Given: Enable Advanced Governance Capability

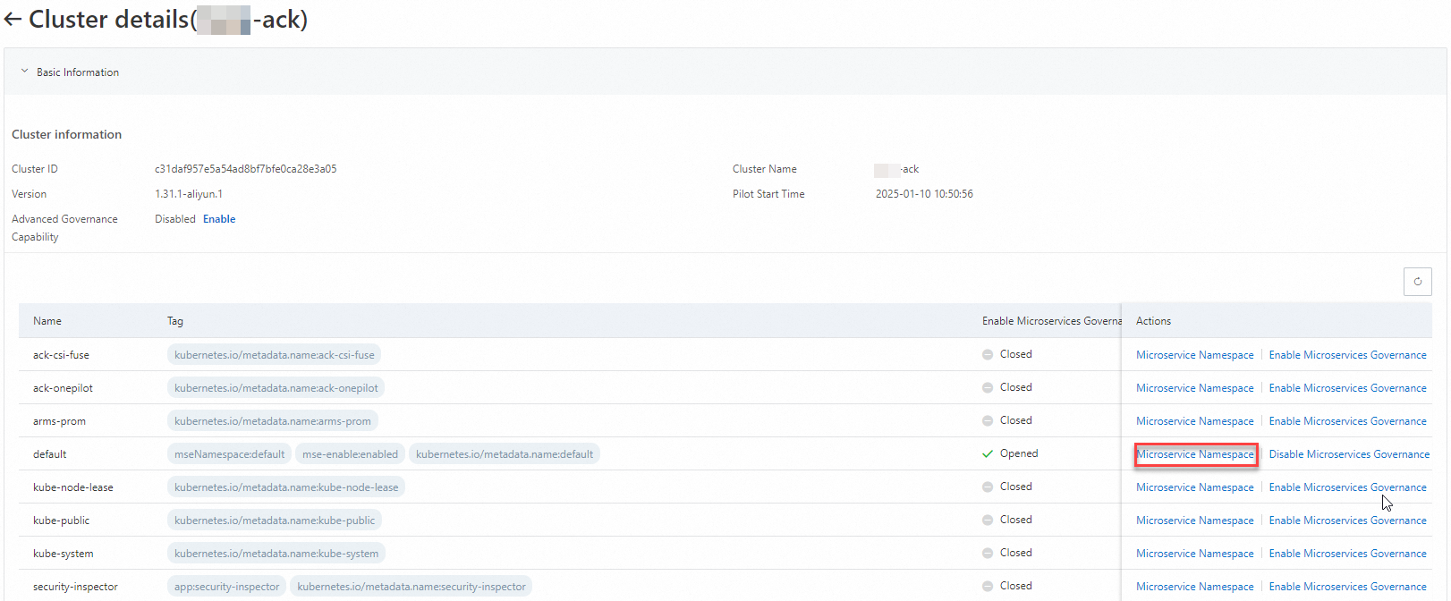Looking at the screenshot, I should (x=219, y=219).
